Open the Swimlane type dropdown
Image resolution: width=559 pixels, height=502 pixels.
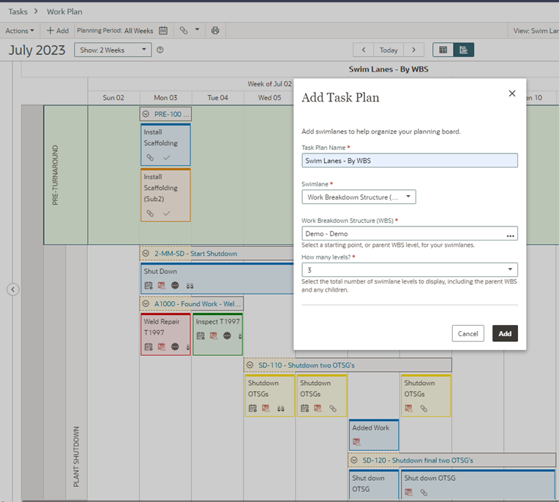tap(359, 197)
